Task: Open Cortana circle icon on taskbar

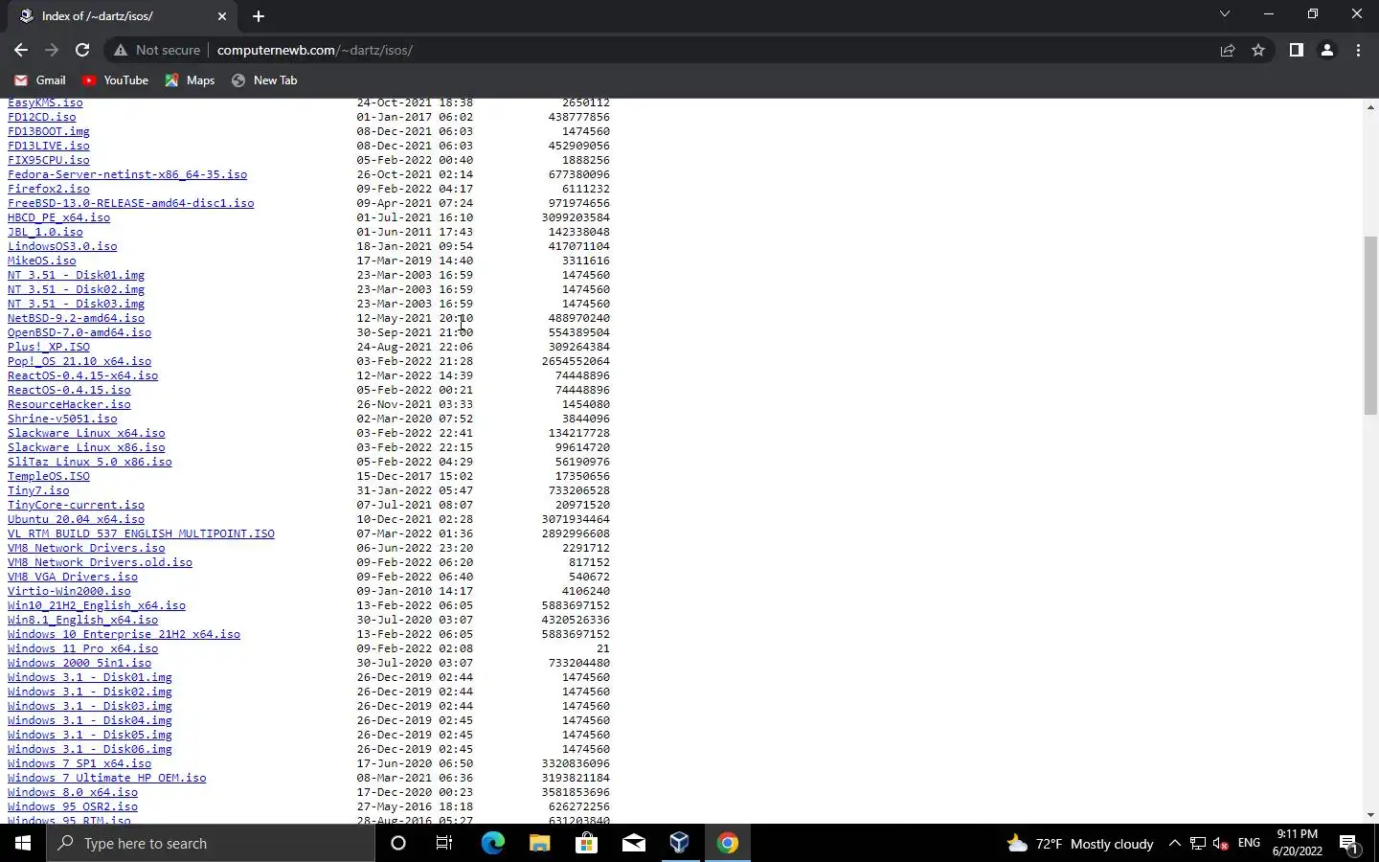Action: click(398, 843)
